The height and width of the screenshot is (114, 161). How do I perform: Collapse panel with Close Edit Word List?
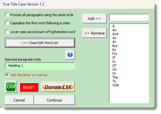coord(40,43)
